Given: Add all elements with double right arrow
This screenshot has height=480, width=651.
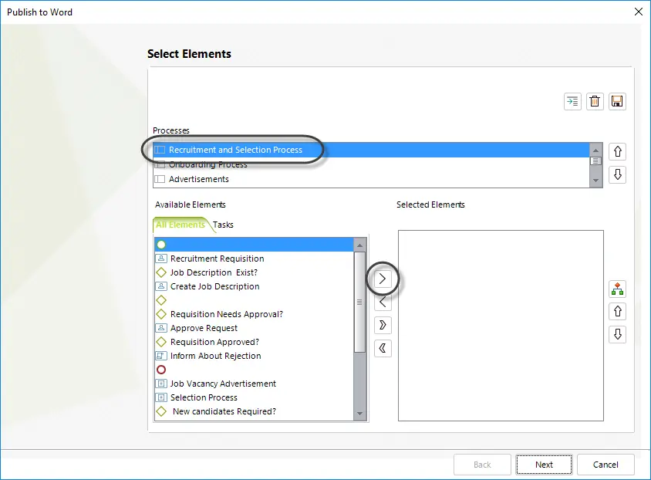Looking at the screenshot, I should tap(383, 325).
